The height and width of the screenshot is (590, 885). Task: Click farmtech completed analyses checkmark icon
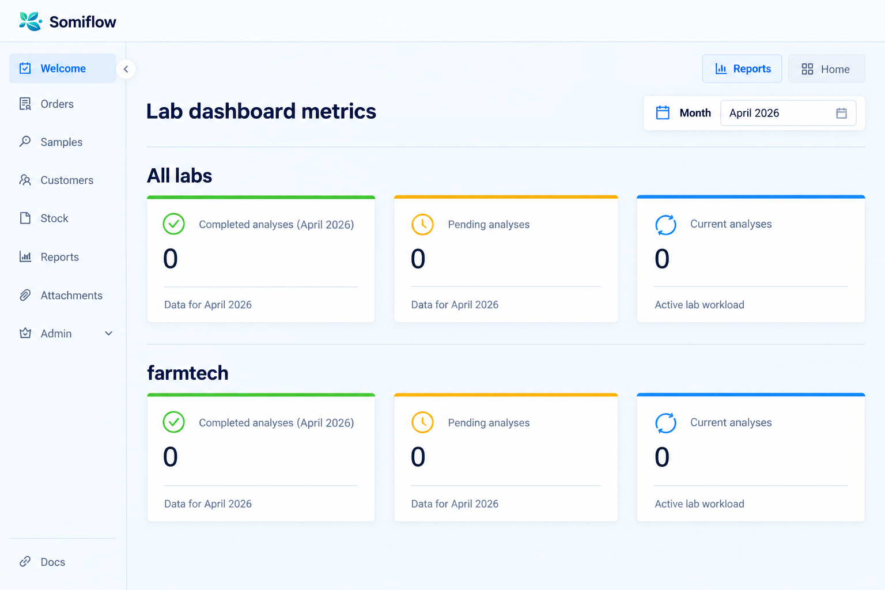click(173, 422)
